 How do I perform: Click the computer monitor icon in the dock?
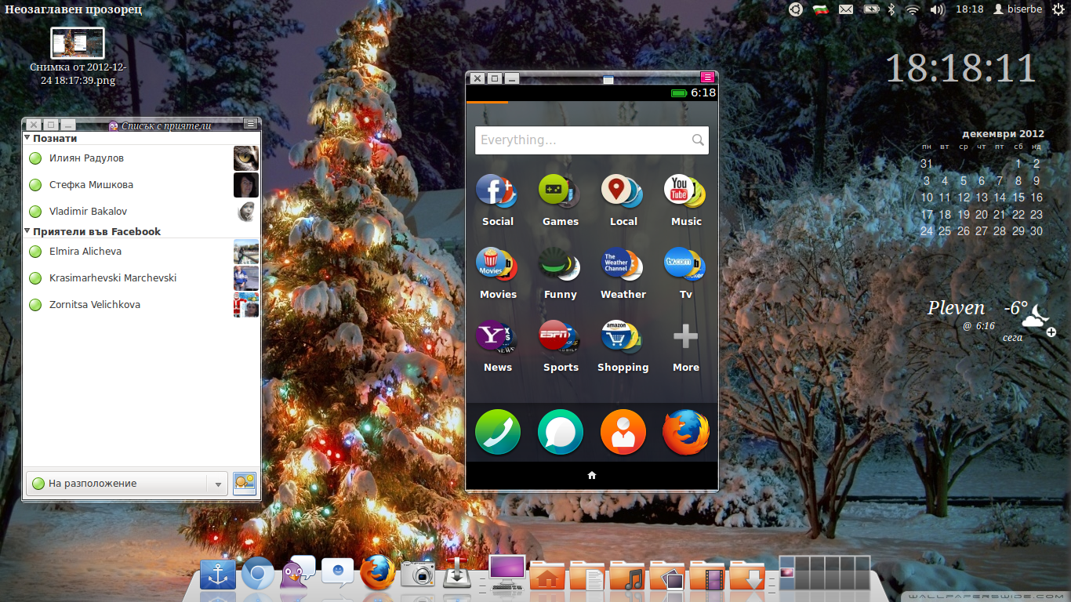click(x=507, y=573)
